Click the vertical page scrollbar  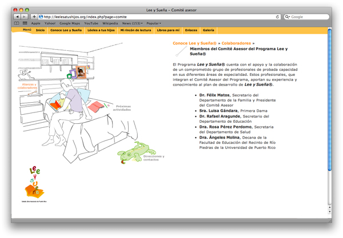click(x=329, y=103)
